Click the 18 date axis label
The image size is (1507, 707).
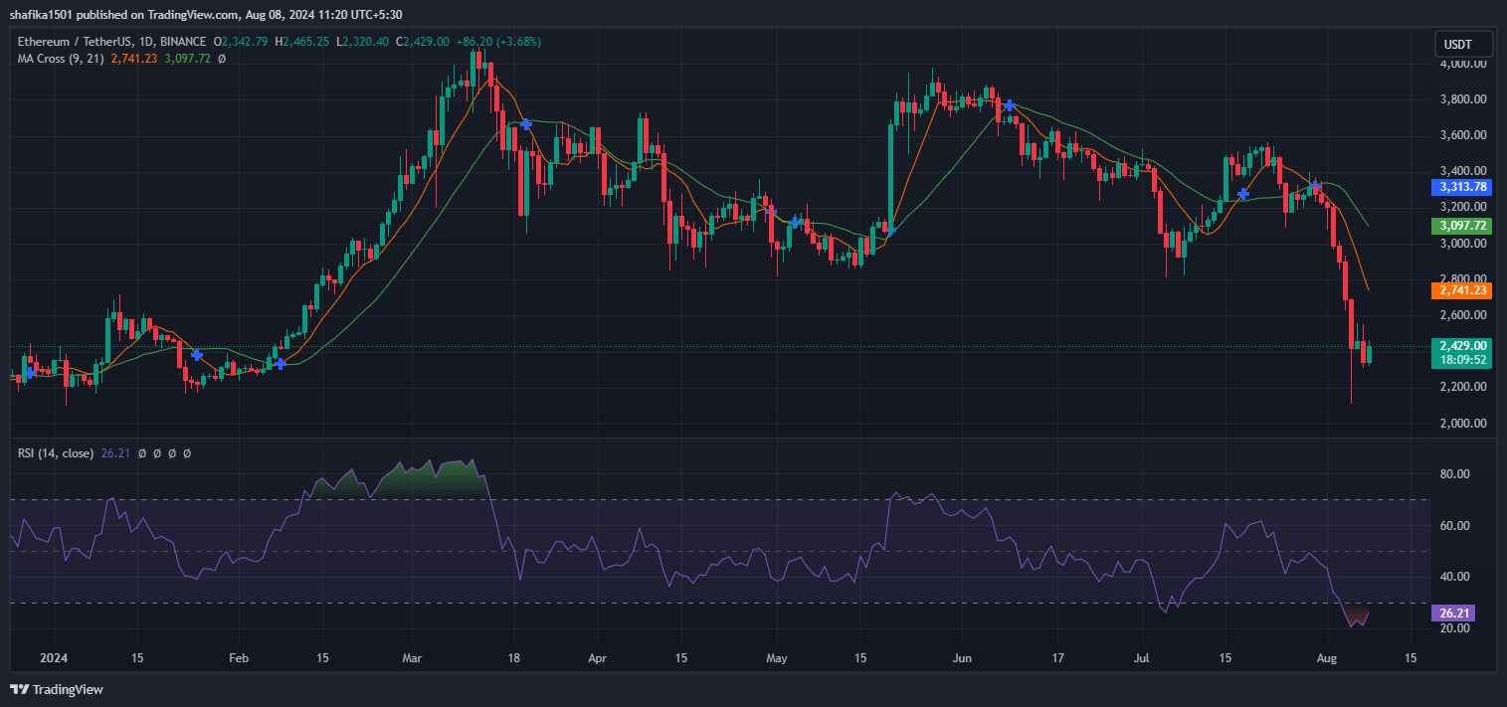coord(513,658)
